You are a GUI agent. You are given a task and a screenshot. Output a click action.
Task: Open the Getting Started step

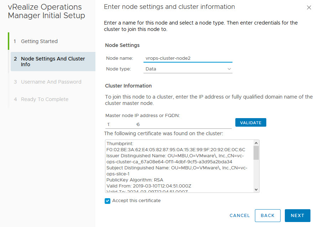pos(39,41)
